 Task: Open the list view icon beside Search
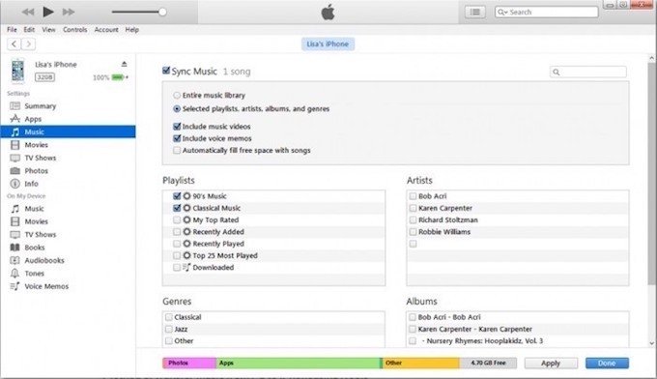[475, 13]
